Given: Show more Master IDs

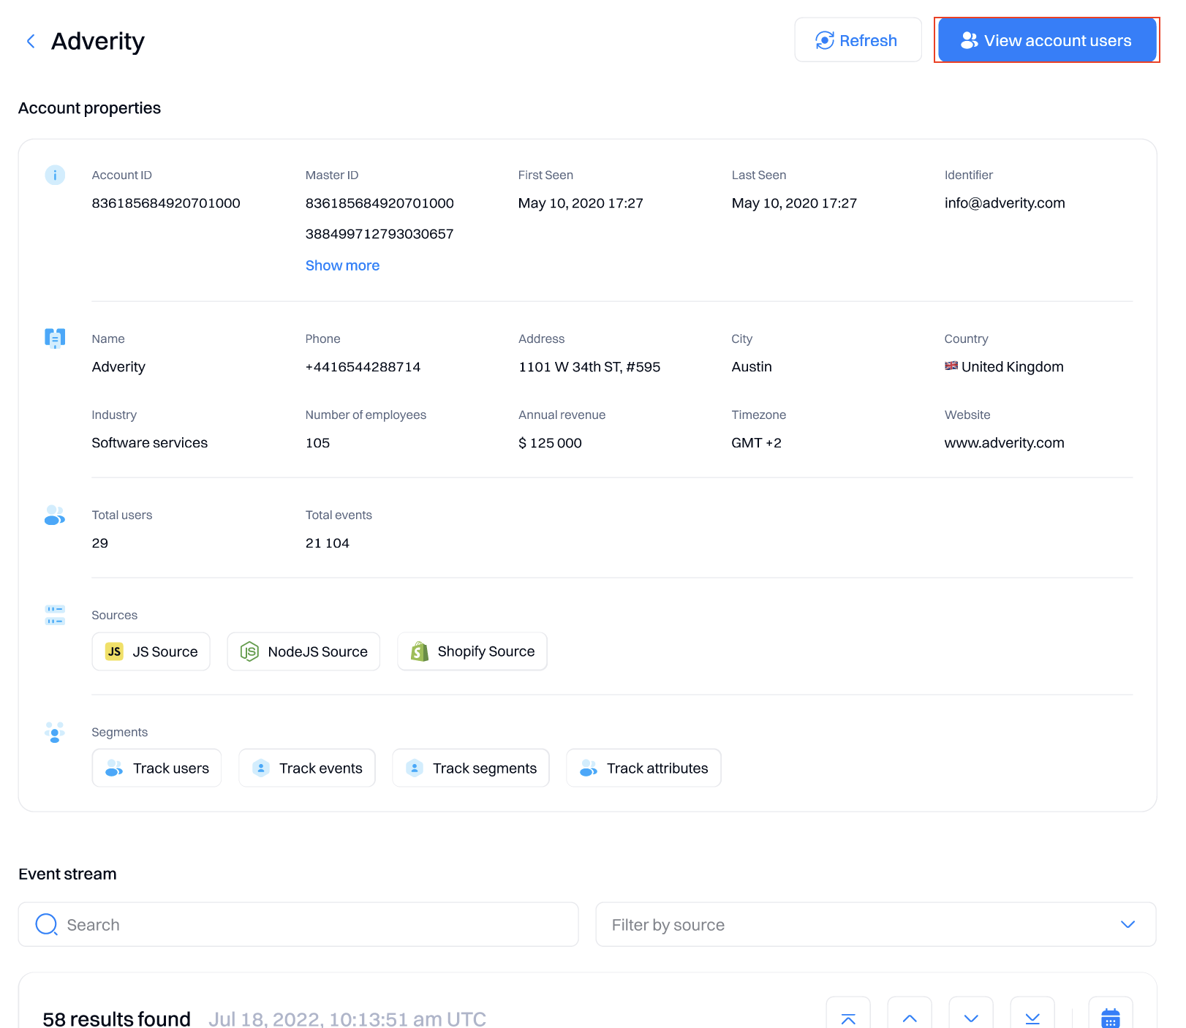Looking at the screenshot, I should tap(342, 265).
